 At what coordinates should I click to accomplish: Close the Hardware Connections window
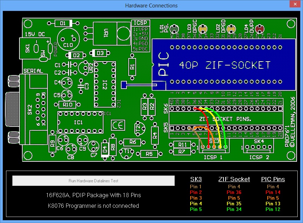(295, 4)
